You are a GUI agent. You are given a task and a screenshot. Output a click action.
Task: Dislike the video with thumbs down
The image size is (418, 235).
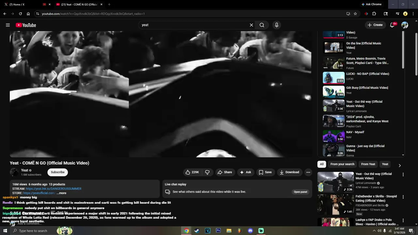pyautogui.click(x=207, y=172)
